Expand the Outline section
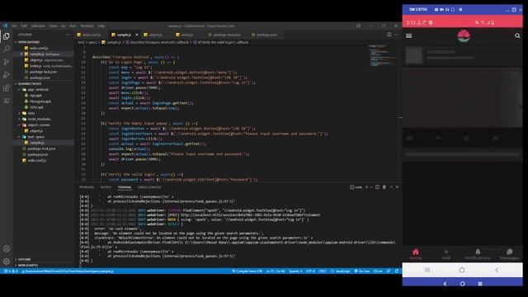 24,259
